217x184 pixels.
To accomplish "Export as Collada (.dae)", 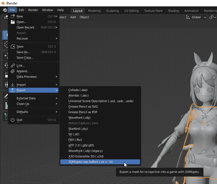I will coord(100,90).
